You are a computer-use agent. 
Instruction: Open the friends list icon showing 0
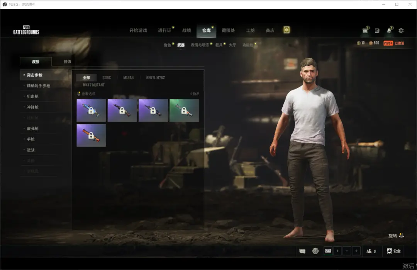[371, 251]
